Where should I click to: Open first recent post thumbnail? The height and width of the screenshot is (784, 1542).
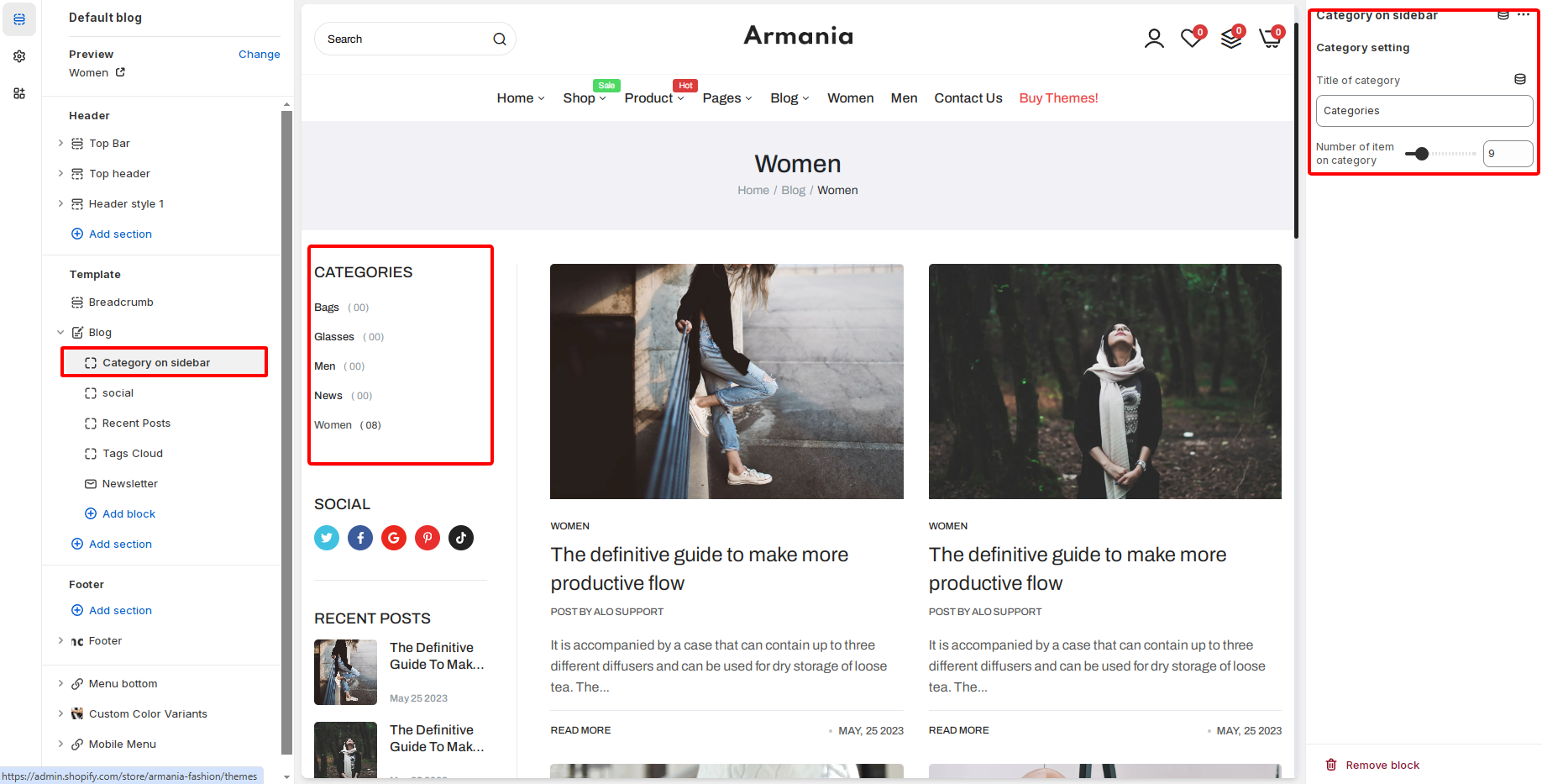pos(345,672)
